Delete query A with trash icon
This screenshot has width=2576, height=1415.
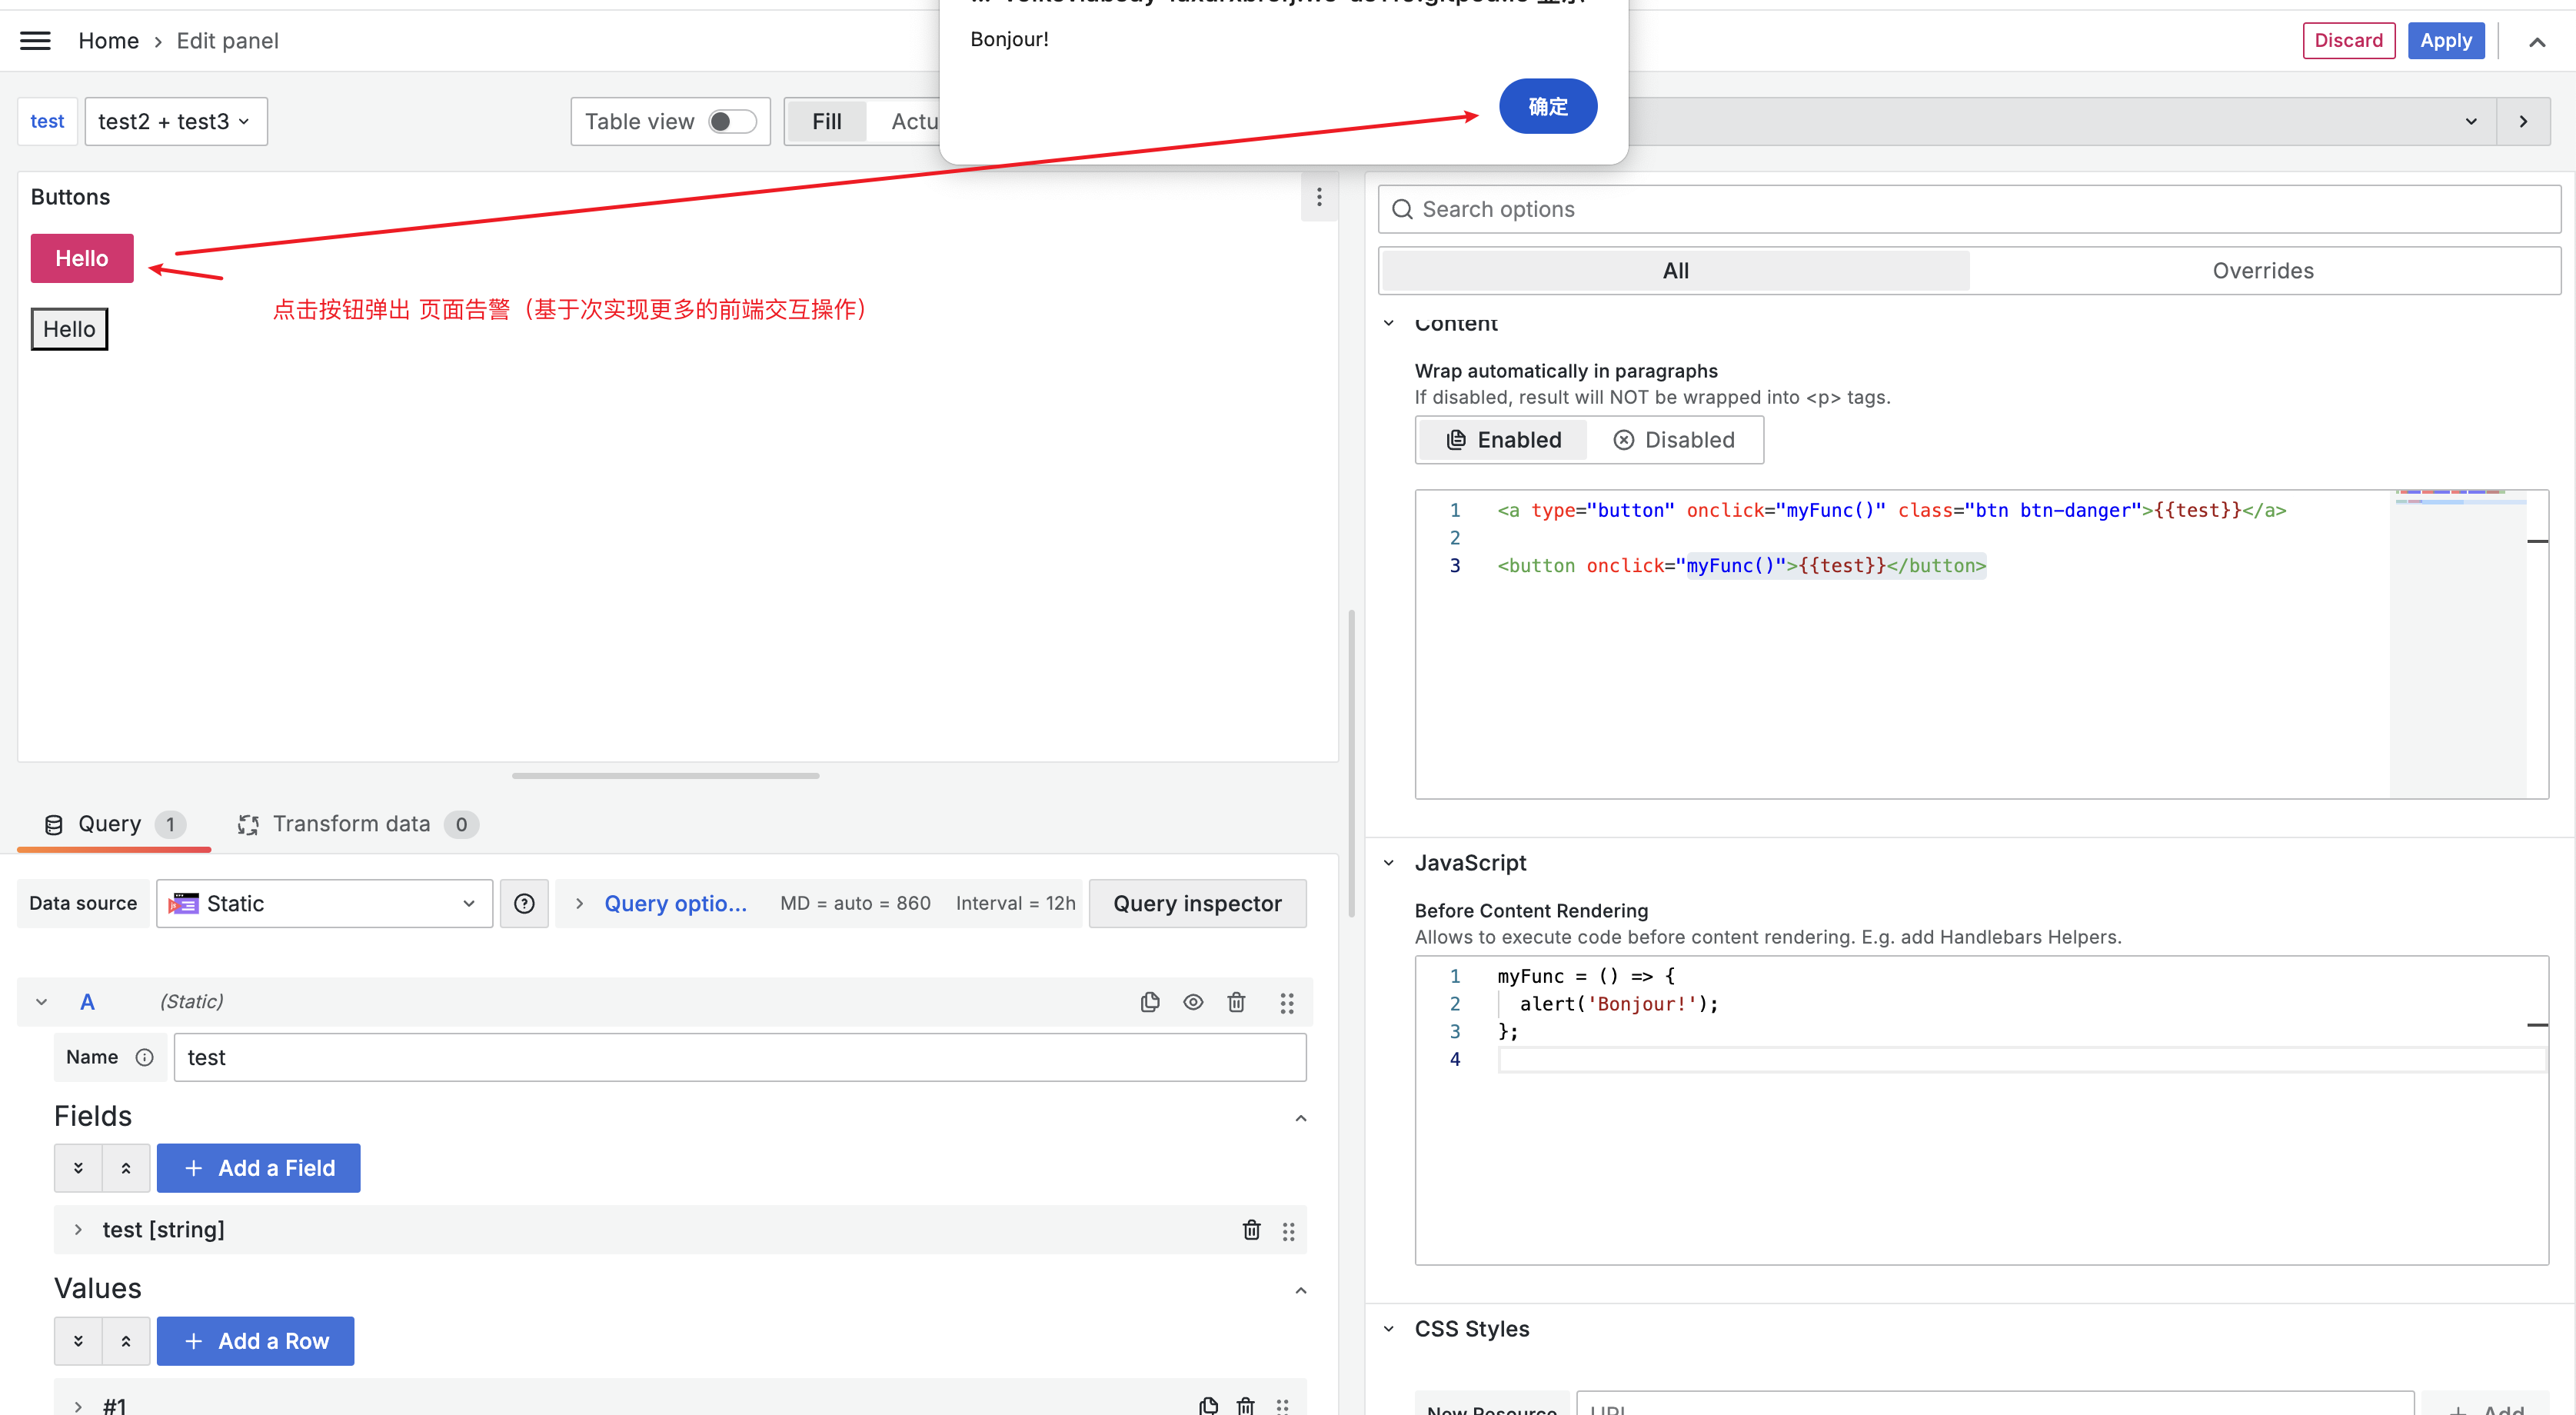[x=1236, y=1002]
